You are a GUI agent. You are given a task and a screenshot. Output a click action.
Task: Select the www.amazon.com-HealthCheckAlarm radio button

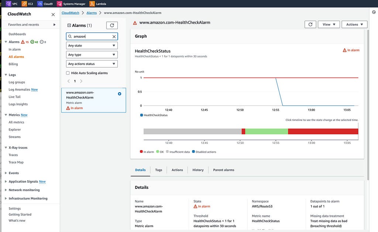coord(120,94)
